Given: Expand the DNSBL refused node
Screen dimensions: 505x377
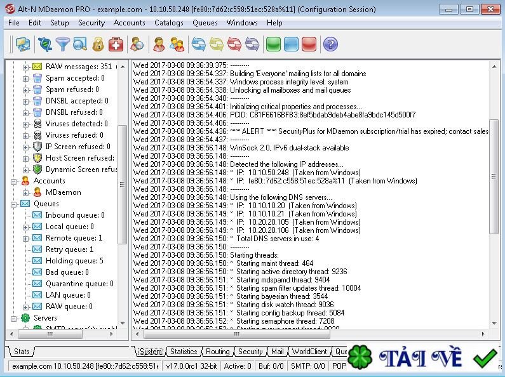Looking at the screenshot, I should tap(25, 113).
